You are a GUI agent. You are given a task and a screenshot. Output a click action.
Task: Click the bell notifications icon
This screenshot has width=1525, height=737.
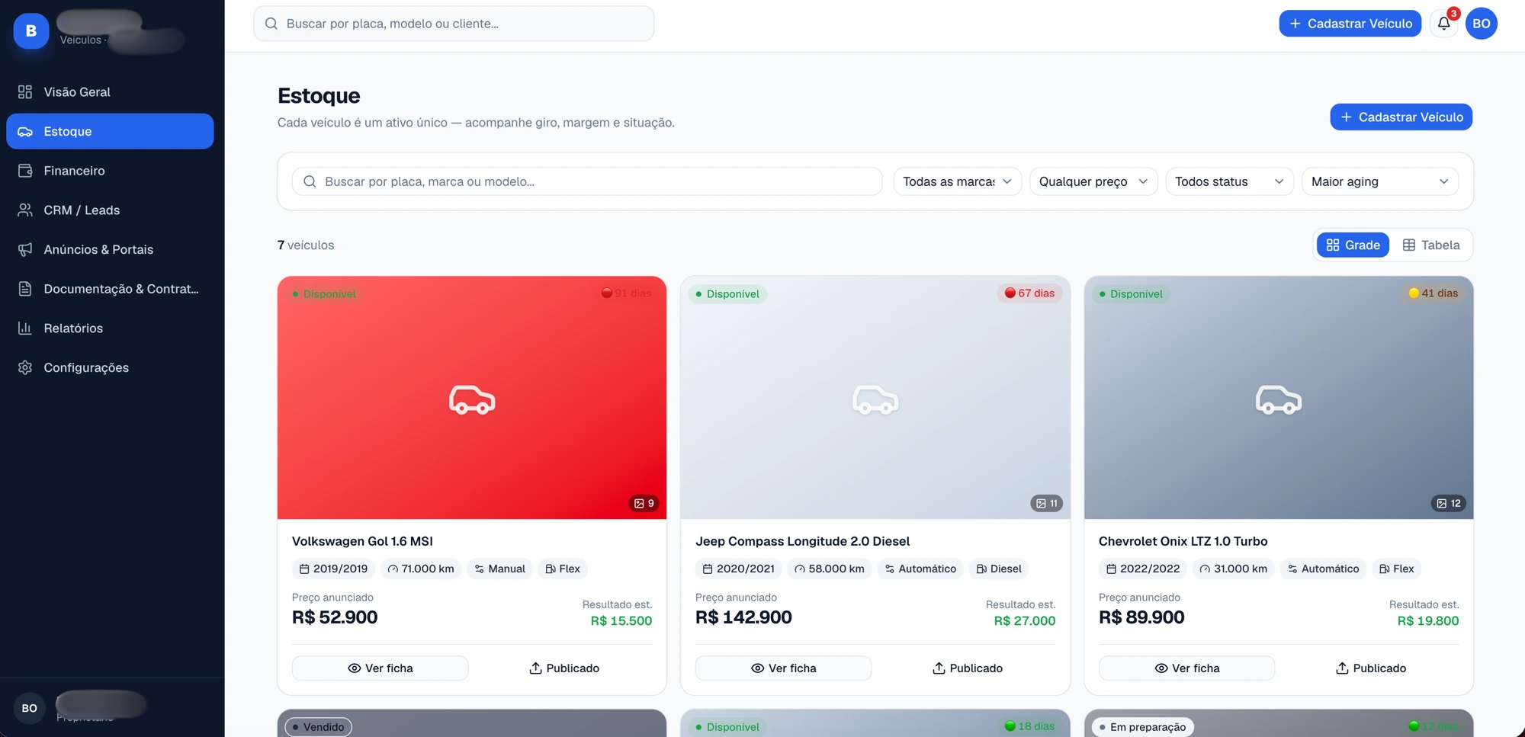tap(1443, 24)
